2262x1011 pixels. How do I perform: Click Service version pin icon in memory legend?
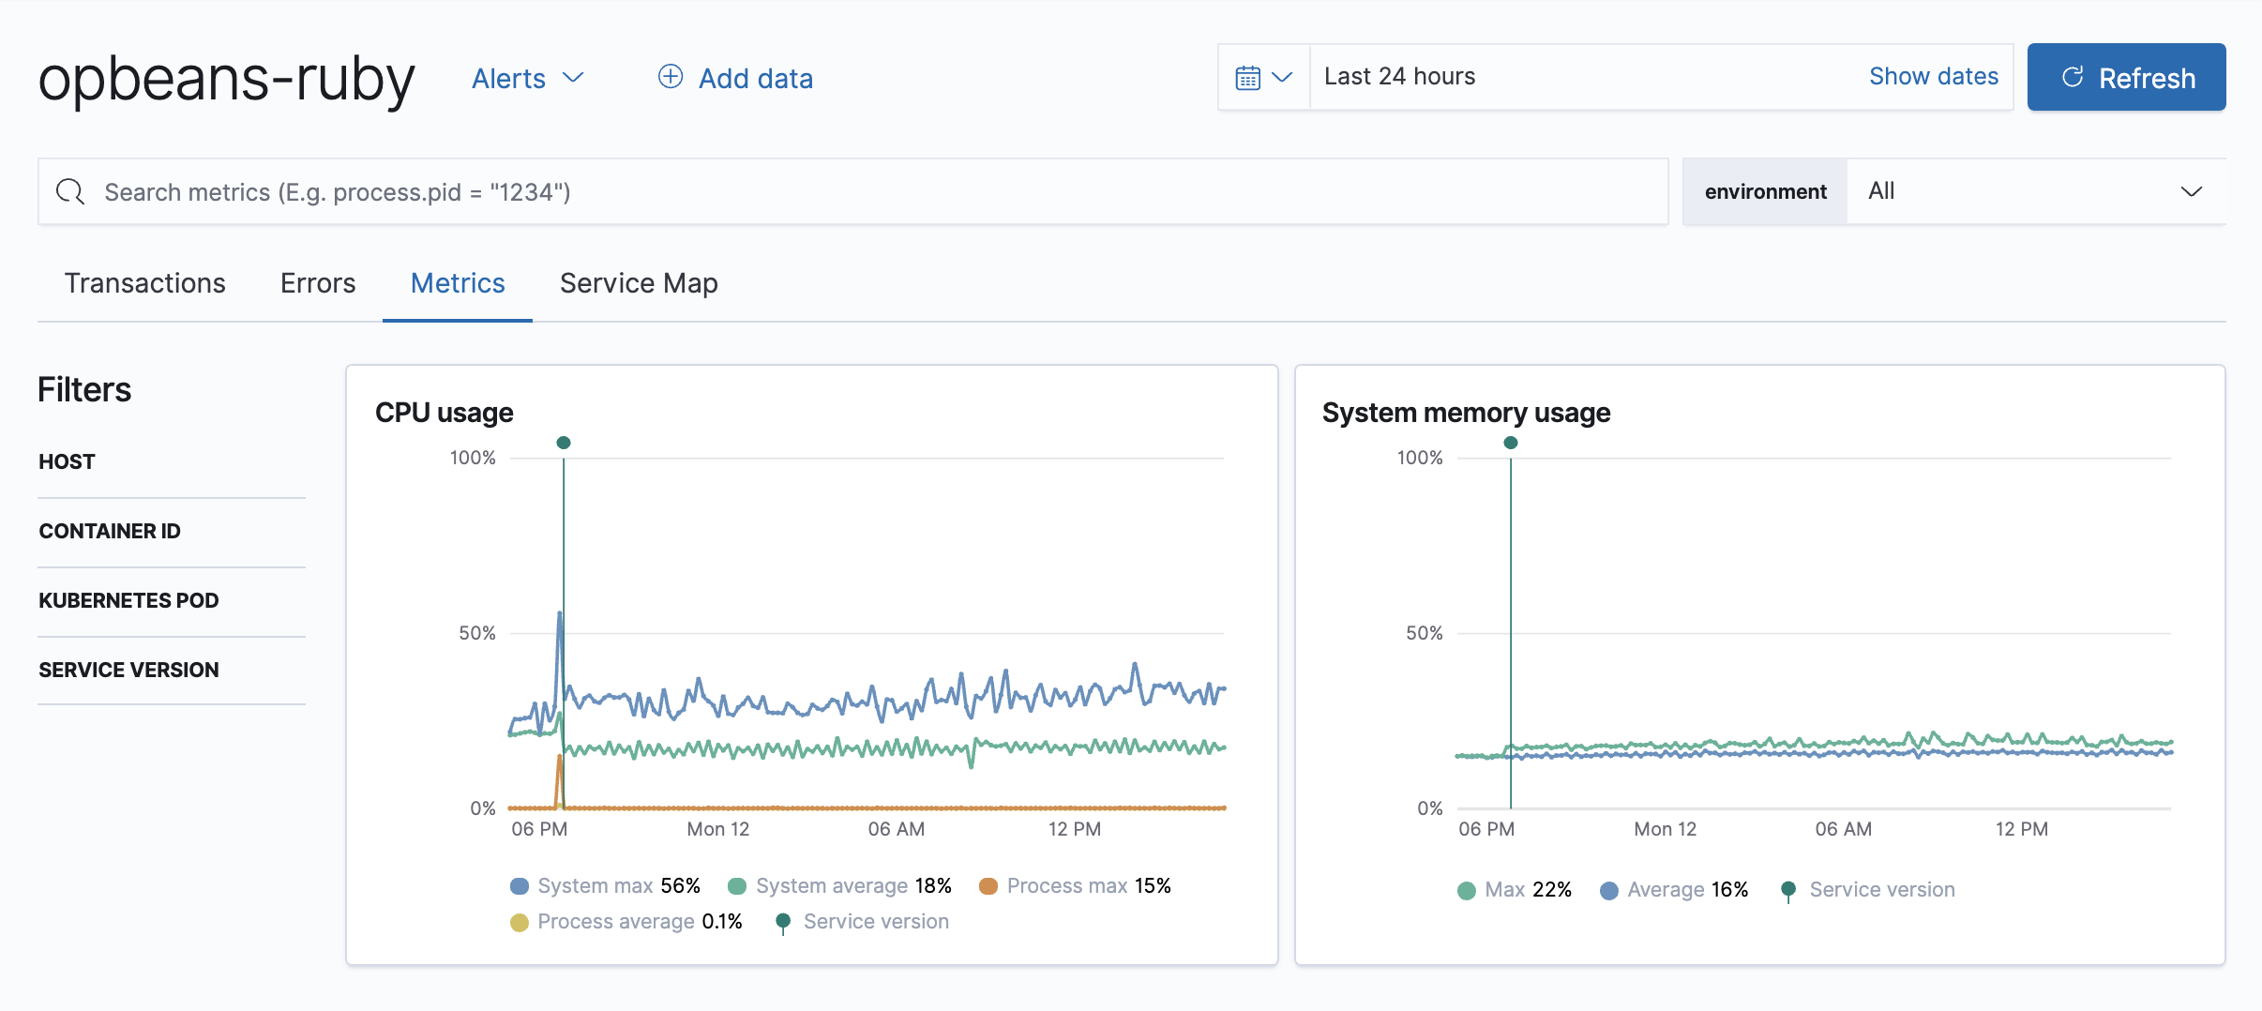coord(1788,890)
